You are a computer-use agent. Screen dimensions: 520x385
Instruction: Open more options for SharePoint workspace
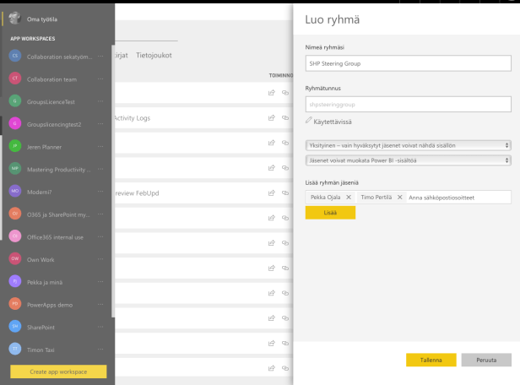pyautogui.click(x=100, y=327)
